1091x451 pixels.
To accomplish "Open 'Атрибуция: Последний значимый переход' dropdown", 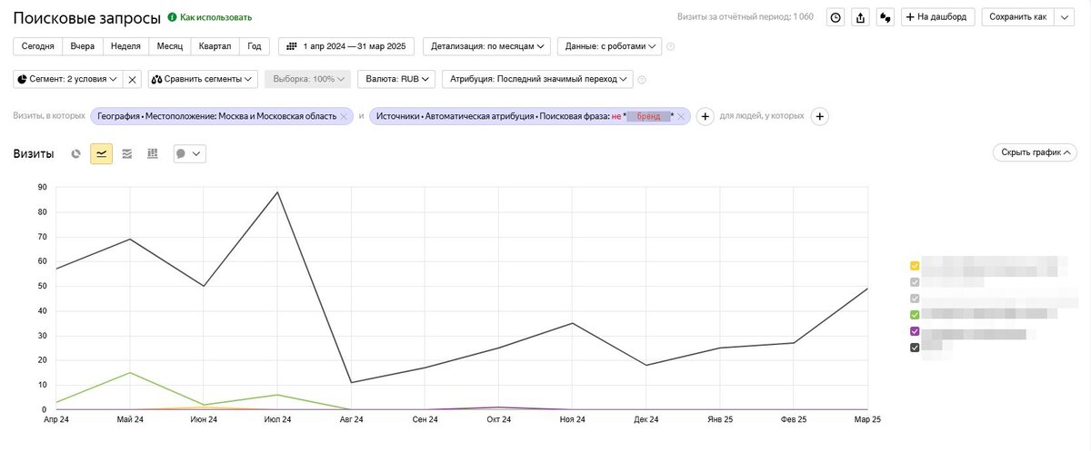I will pos(536,79).
